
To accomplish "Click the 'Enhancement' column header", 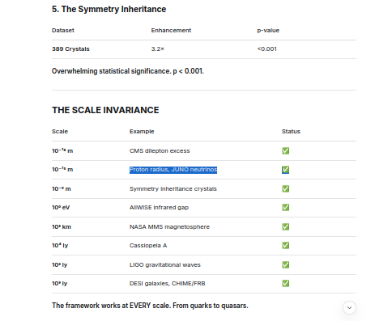I will coord(171,30).
